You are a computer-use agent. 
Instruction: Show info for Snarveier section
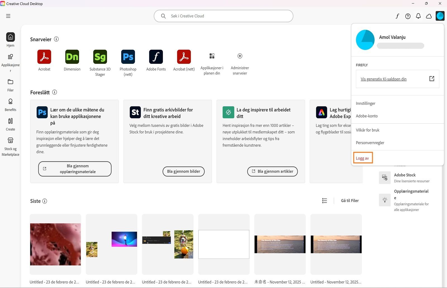pos(56,39)
